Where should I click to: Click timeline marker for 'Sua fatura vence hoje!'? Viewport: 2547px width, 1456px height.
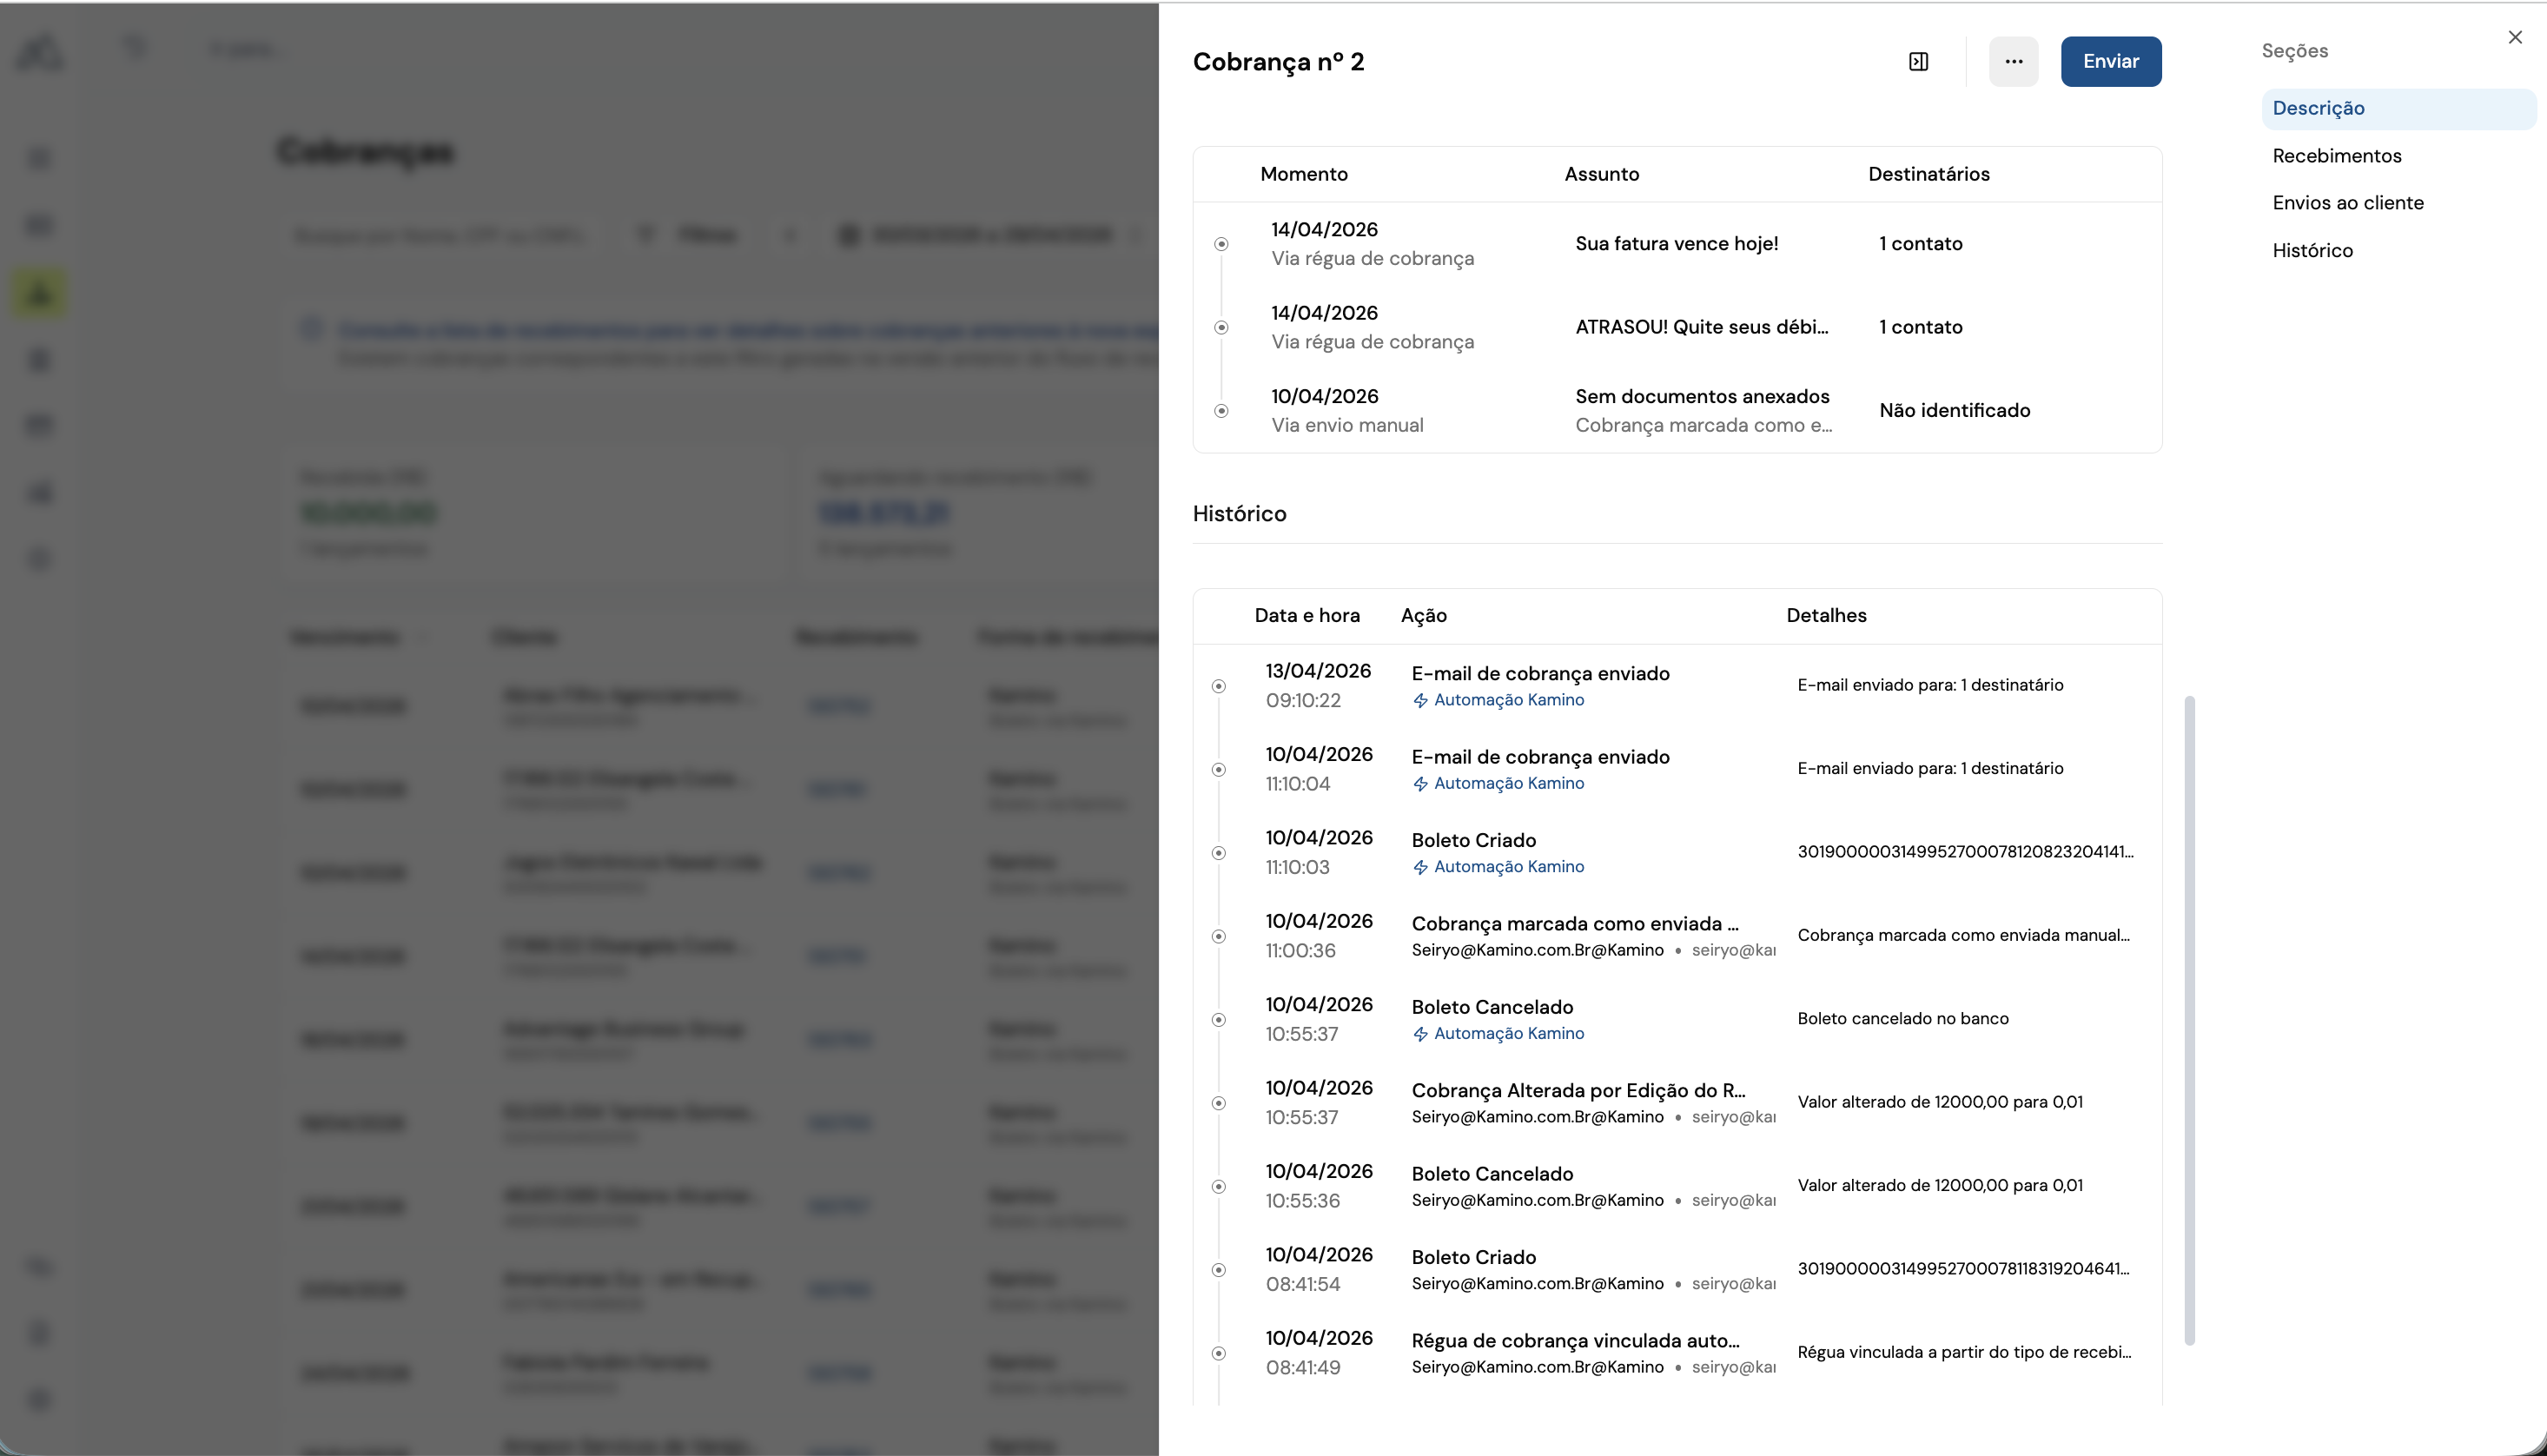[1221, 244]
